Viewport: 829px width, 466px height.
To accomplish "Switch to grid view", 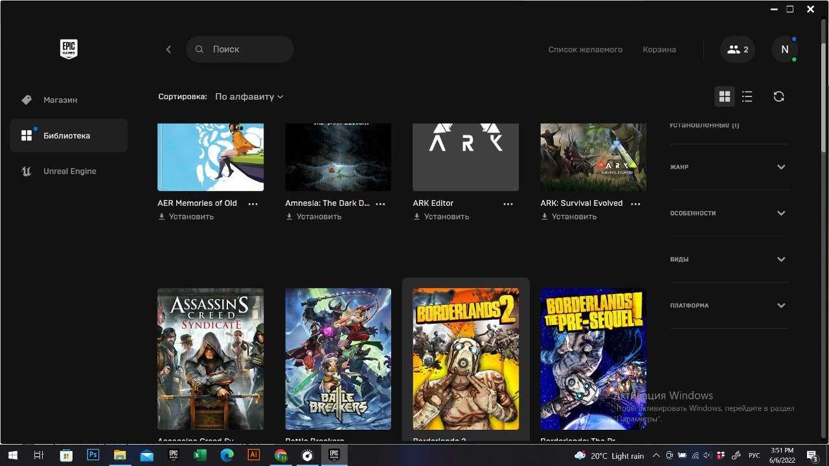I will click(x=725, y=96).
